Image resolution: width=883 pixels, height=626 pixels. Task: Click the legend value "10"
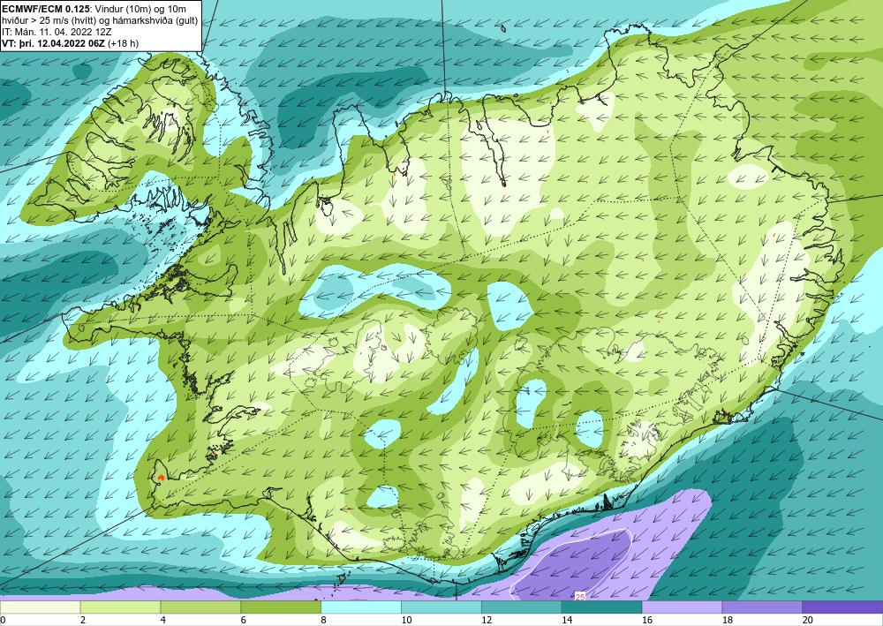[x=406, y=621]
